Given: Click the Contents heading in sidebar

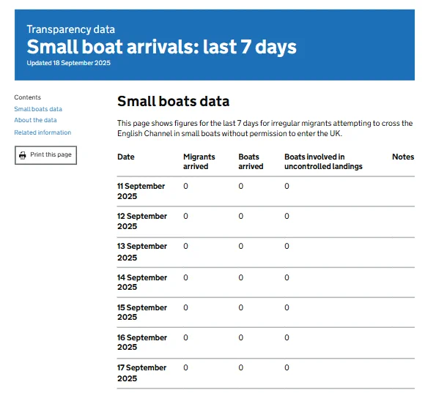Looking at the screenshot, I should click(28, 97).
